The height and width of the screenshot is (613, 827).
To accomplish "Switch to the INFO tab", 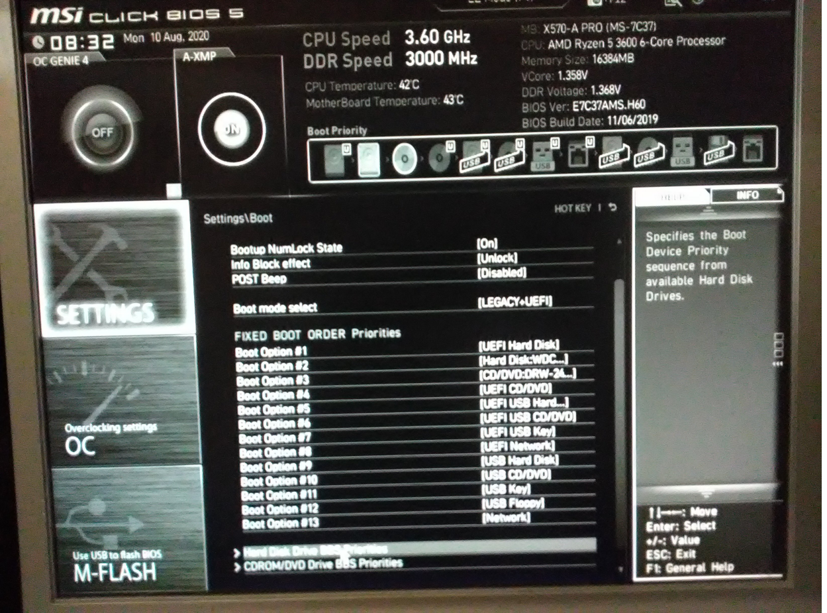I will [747, 195].
